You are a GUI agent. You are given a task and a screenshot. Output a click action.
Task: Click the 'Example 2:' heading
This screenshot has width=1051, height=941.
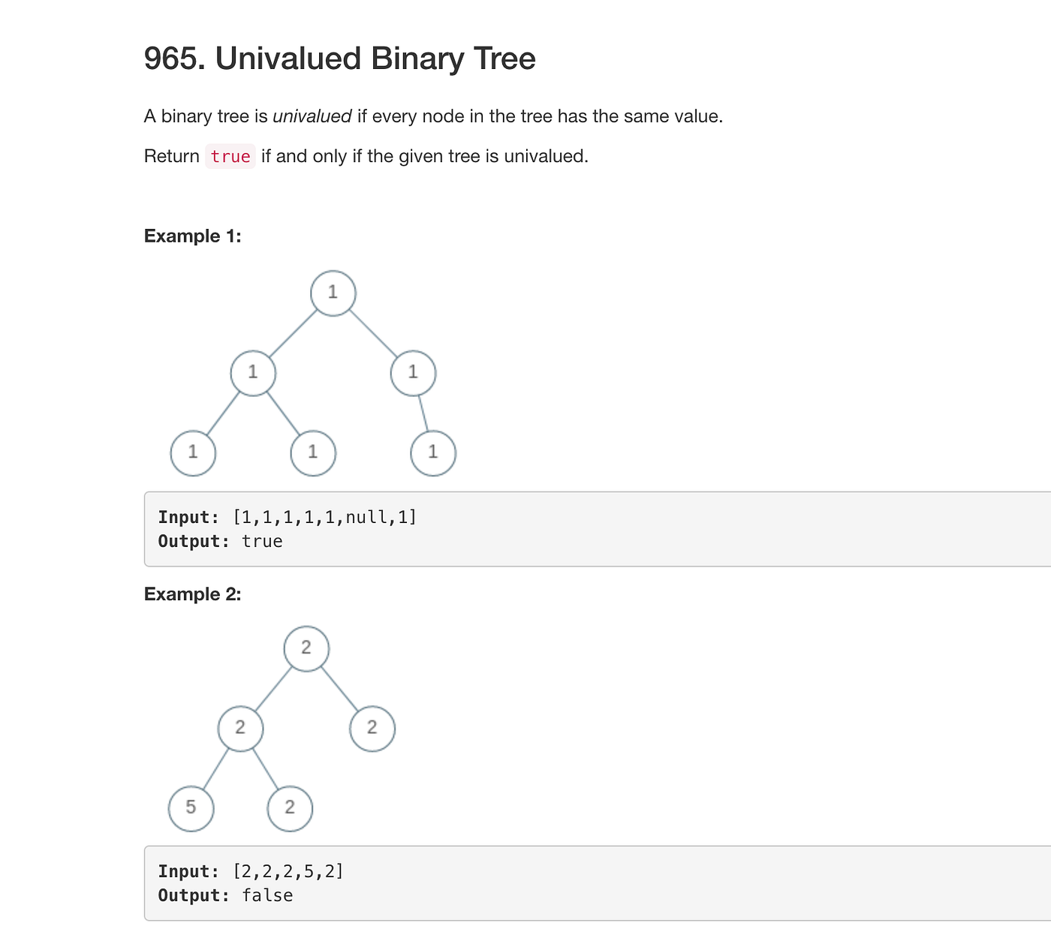pos(192,594)
